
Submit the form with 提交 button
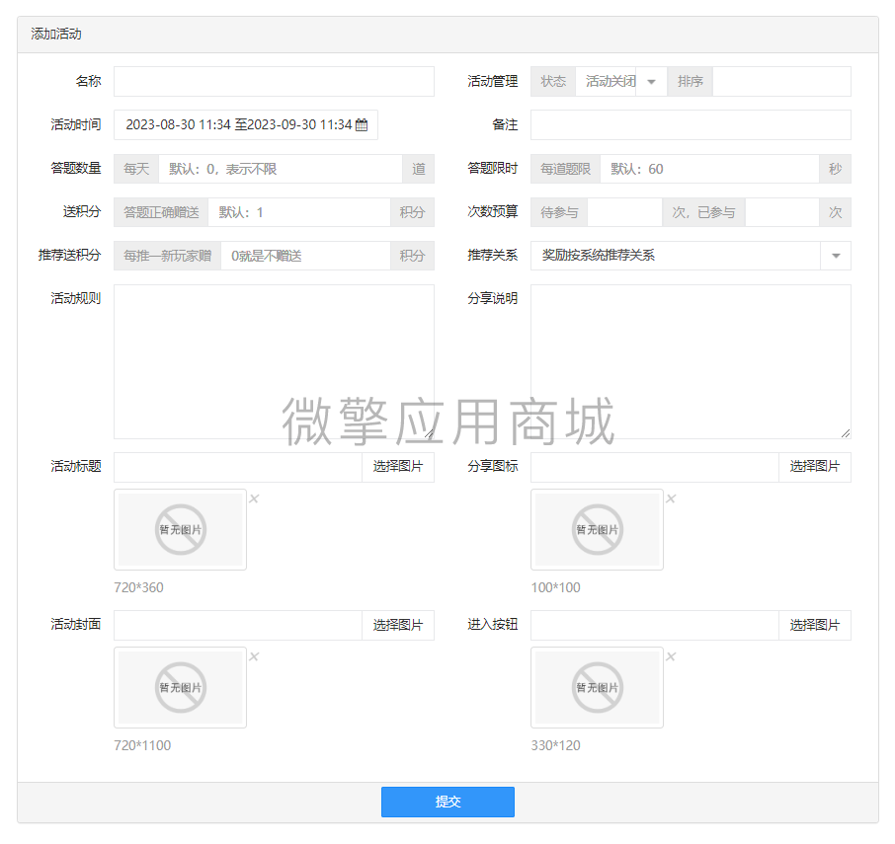click(447, 802)
